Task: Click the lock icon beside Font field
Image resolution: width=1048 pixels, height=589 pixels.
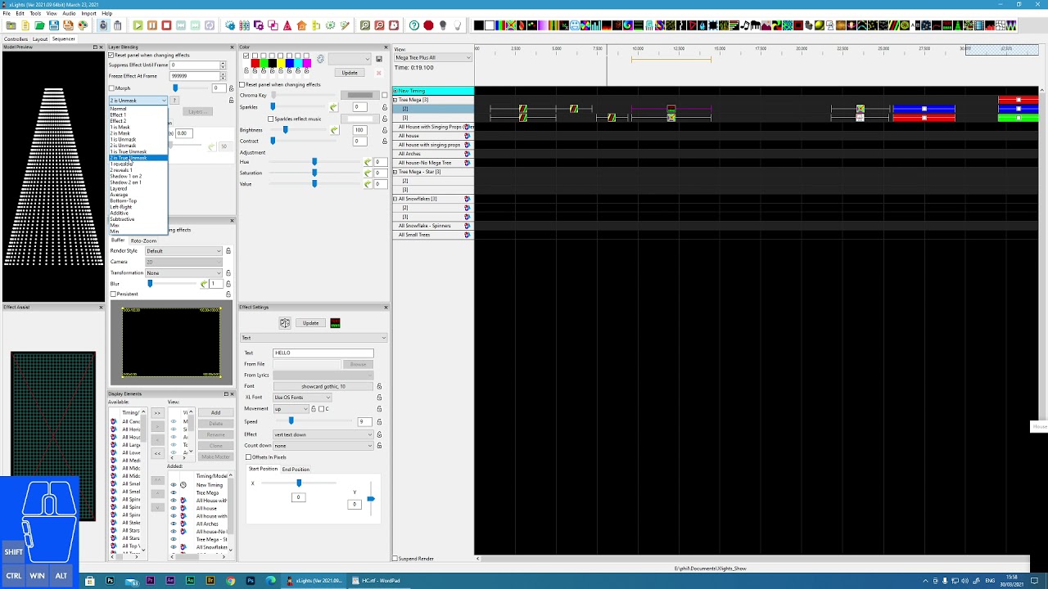Action: 379,386
